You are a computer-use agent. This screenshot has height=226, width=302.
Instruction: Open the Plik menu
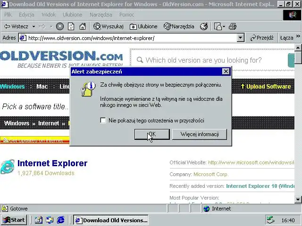tap(8, 15)
